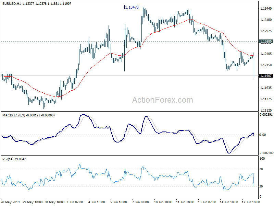The width and height of the screenshot is (274, 206).
Task: Select the 1.13470 high price label
Action: (x=132, y=7)
